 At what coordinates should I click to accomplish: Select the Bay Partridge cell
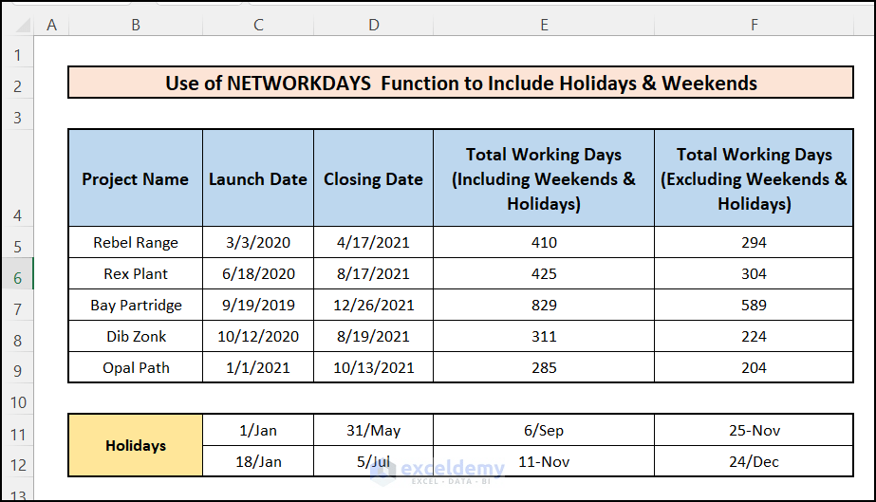pos(136,305)
